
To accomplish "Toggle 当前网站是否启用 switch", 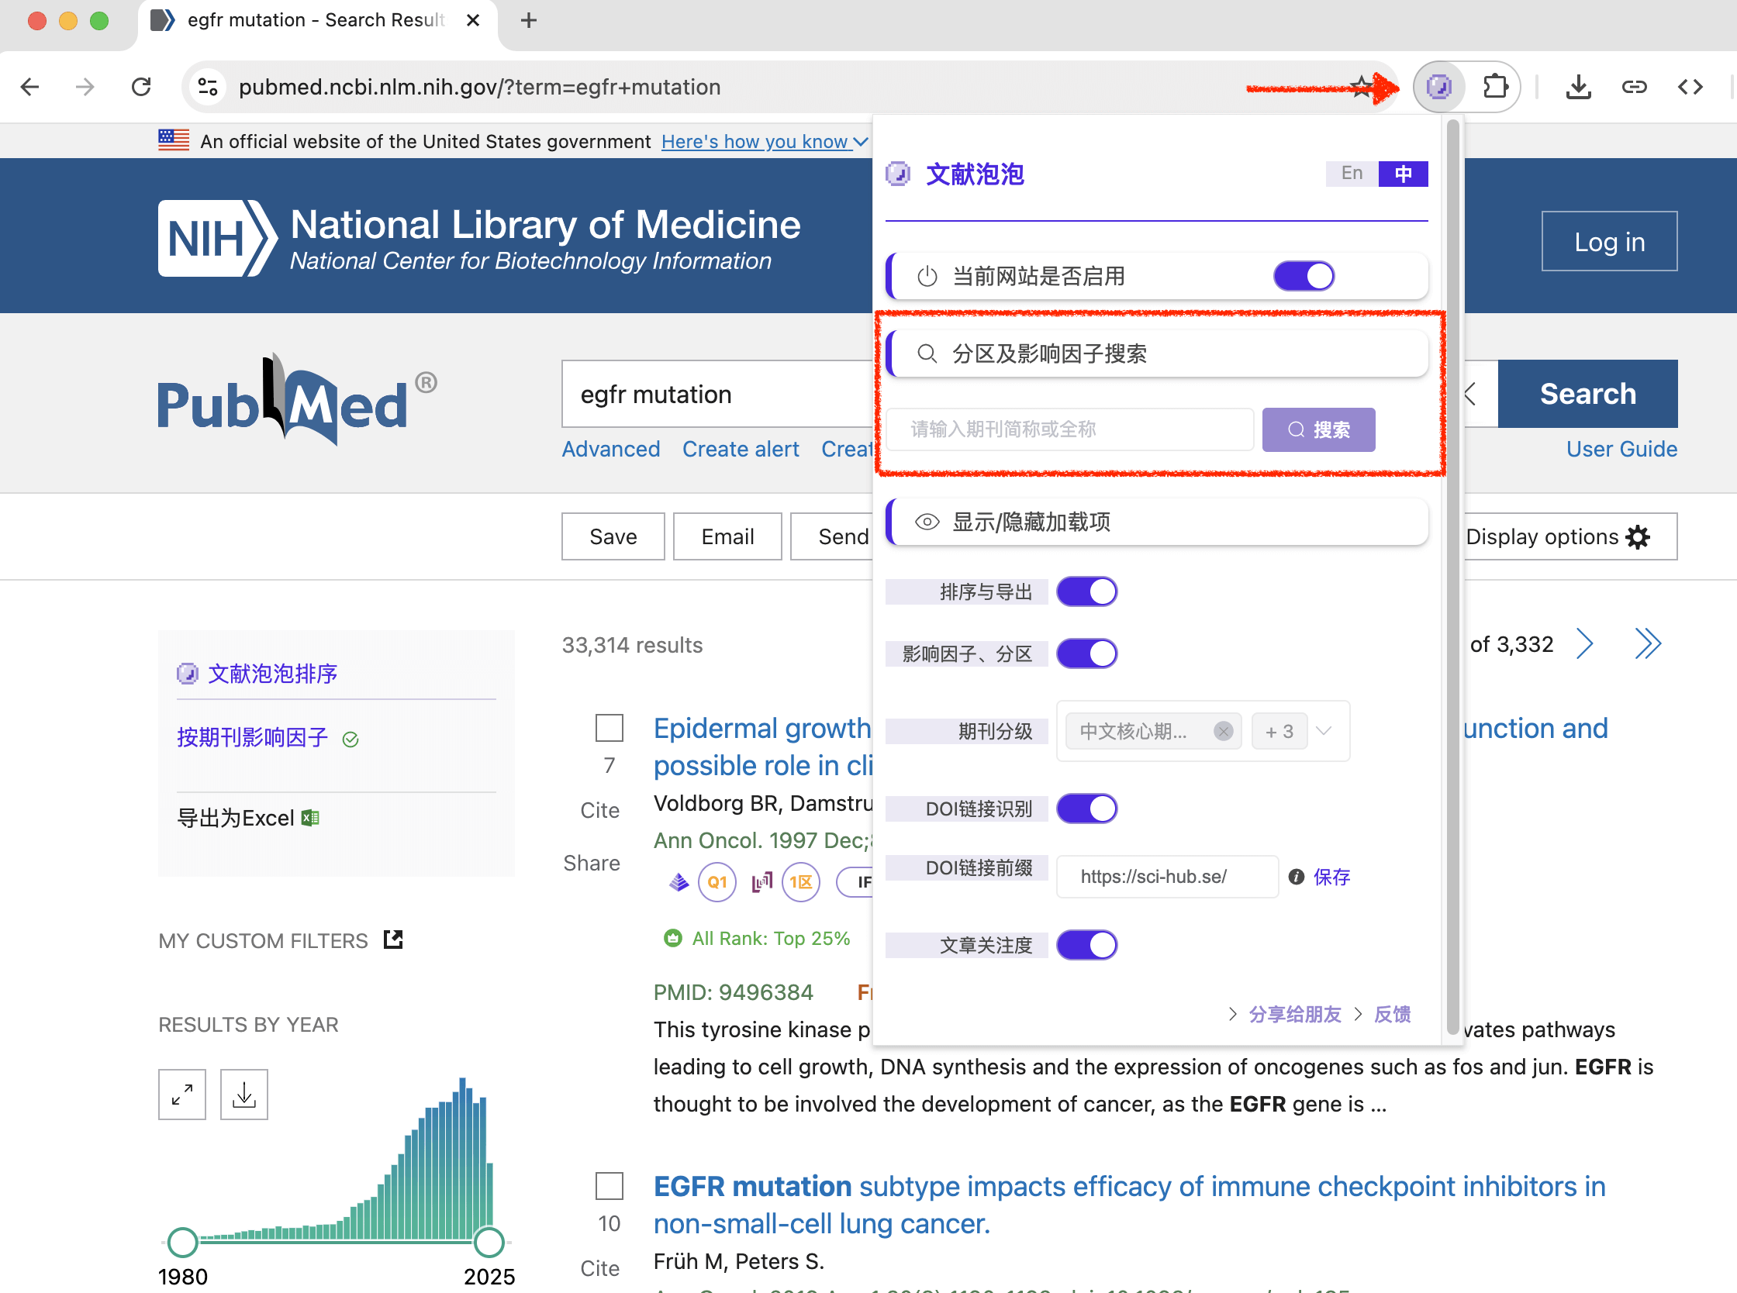I will (1304, 276).
